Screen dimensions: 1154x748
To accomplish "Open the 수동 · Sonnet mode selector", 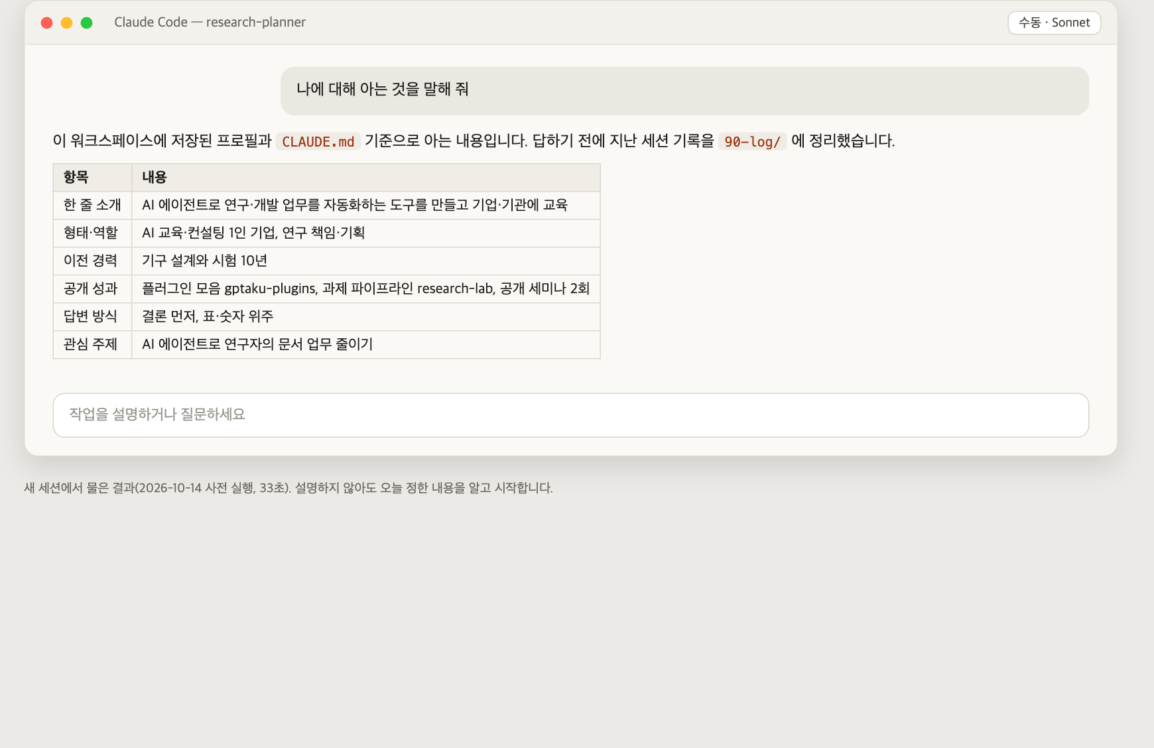I will 1054,23.
